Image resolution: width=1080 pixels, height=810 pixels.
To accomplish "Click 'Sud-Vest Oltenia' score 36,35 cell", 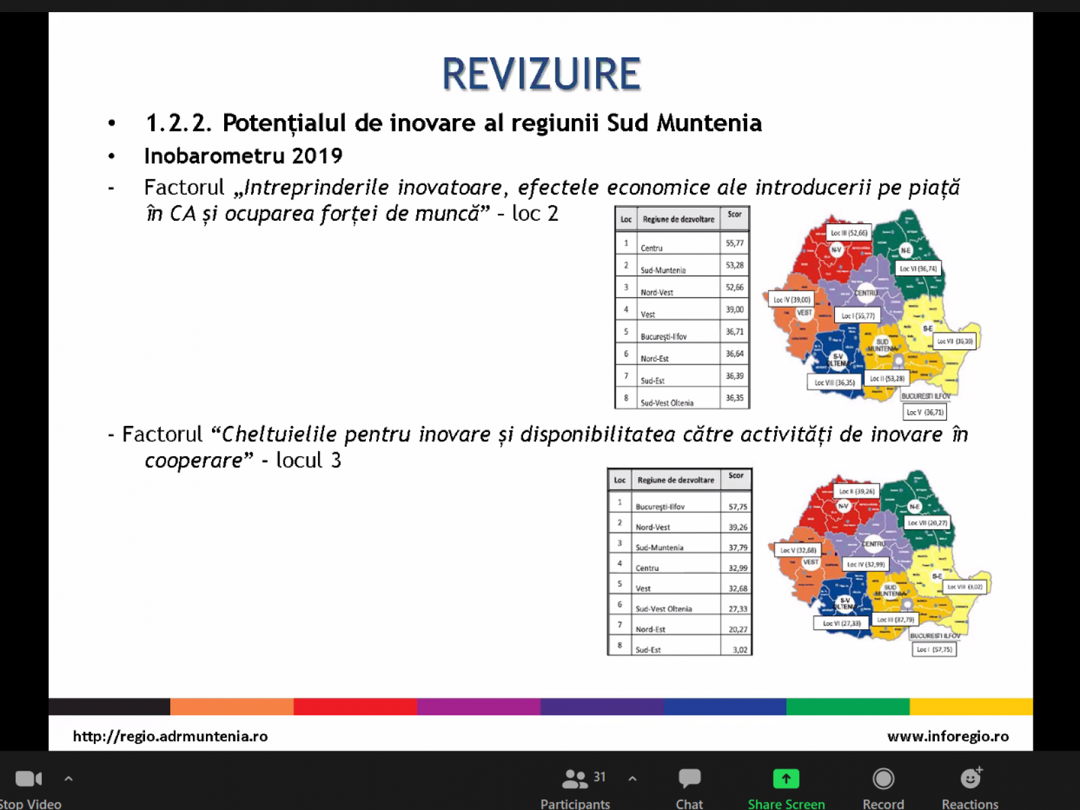I will point(734,398).
